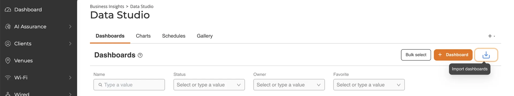This screenshot has height=96, width=514.
Task: Expand the Wi-Fi submenu chevron
Action: point(70,78)
